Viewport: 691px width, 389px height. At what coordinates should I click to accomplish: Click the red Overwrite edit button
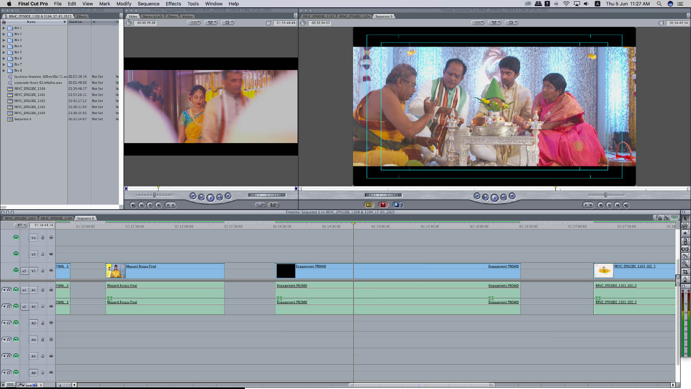point(383,205)
